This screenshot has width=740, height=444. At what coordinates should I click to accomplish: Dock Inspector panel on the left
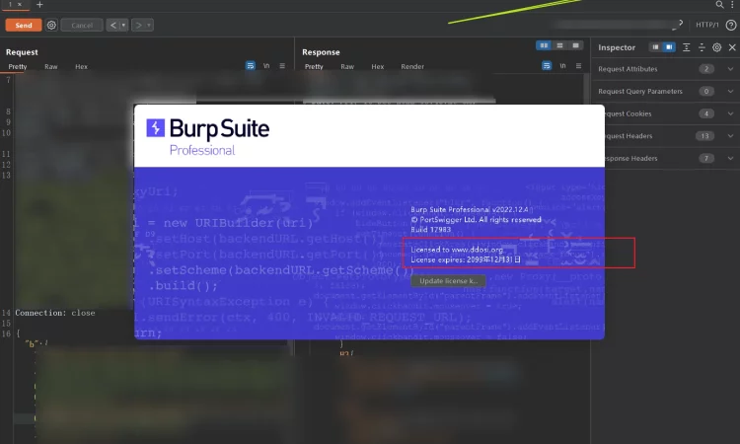click(x=655, y=47)
